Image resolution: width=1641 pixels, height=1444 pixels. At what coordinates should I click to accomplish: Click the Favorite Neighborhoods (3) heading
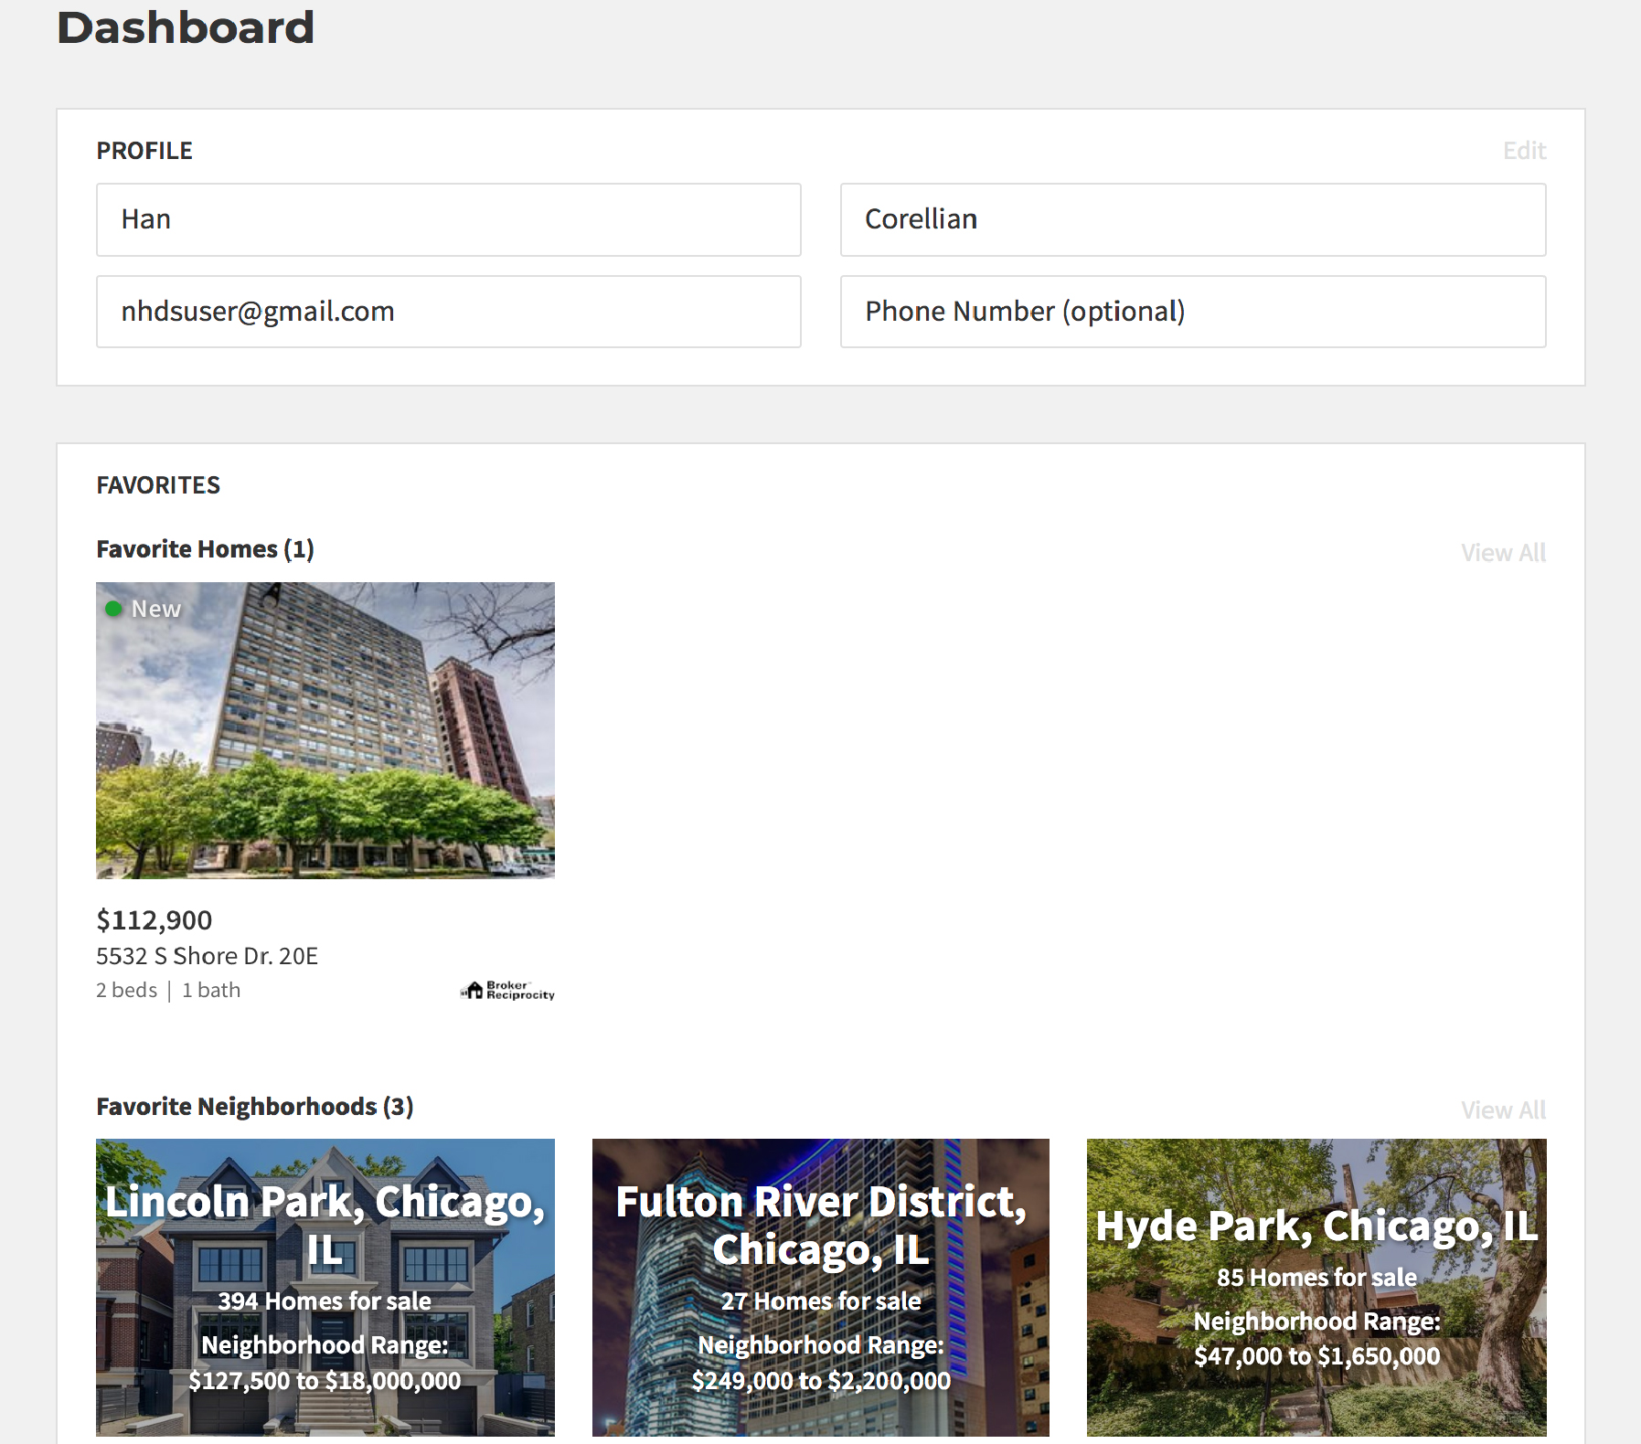point(255,1107)
